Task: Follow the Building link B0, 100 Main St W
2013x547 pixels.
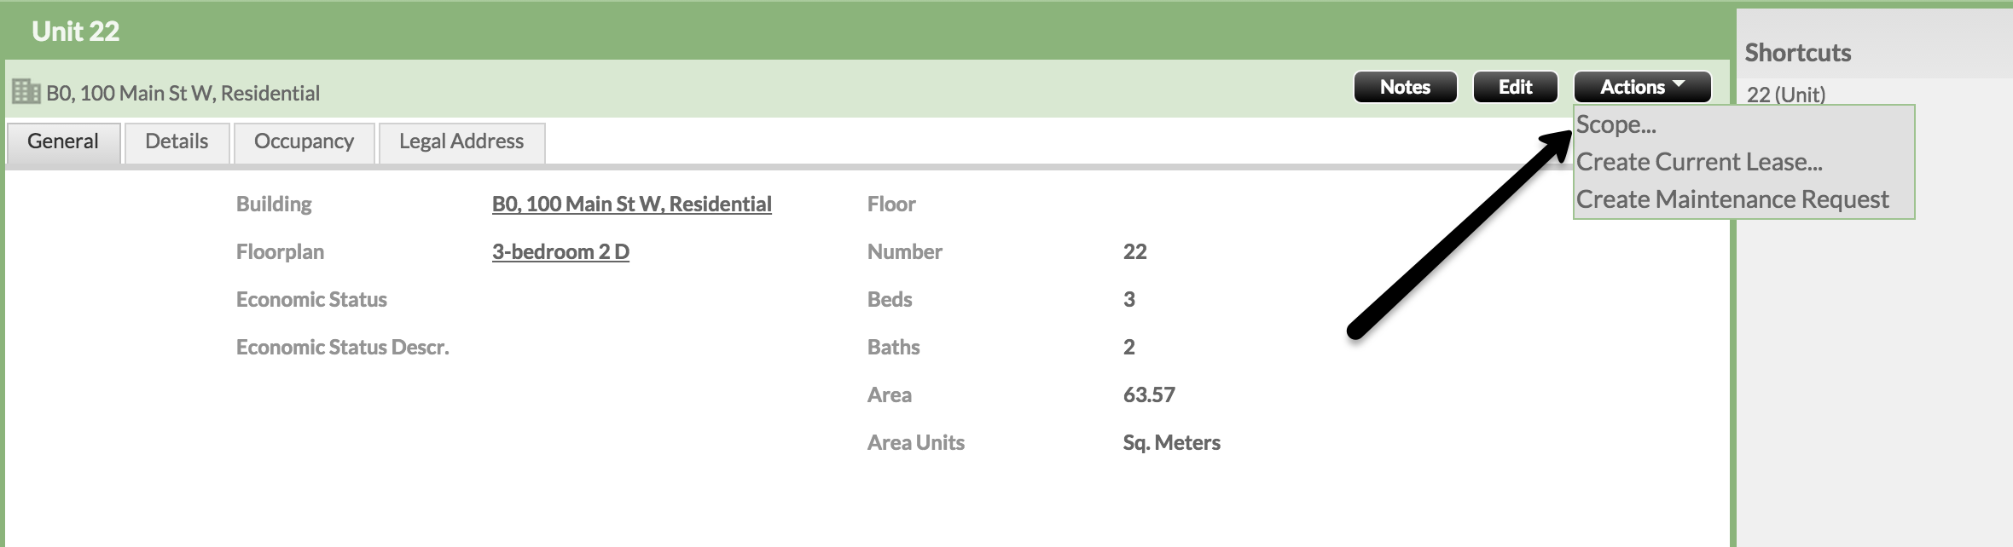Action: pos(631,204)
